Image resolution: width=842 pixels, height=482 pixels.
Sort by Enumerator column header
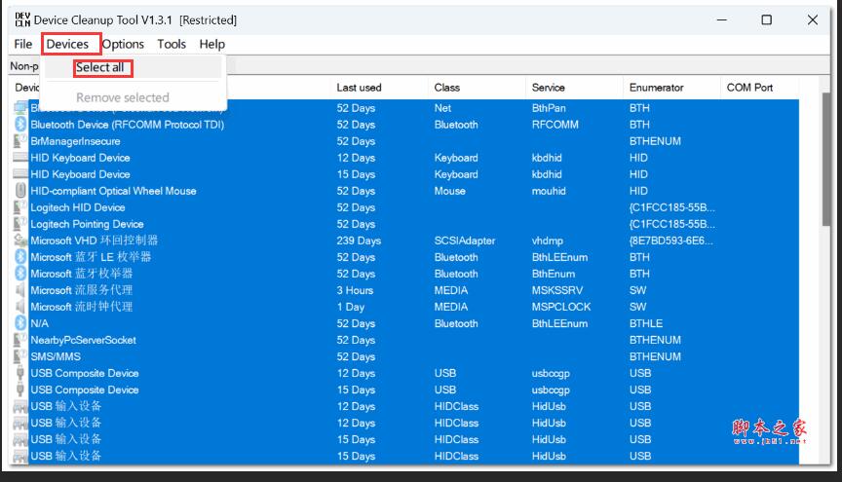coord(656,88)
